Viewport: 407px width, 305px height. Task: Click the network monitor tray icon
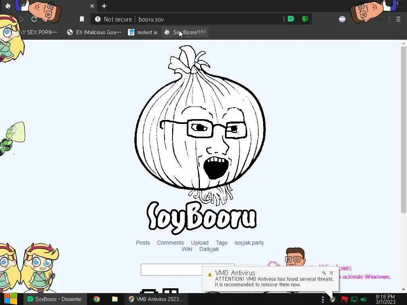pyautogui.click(x=354, y=299)
